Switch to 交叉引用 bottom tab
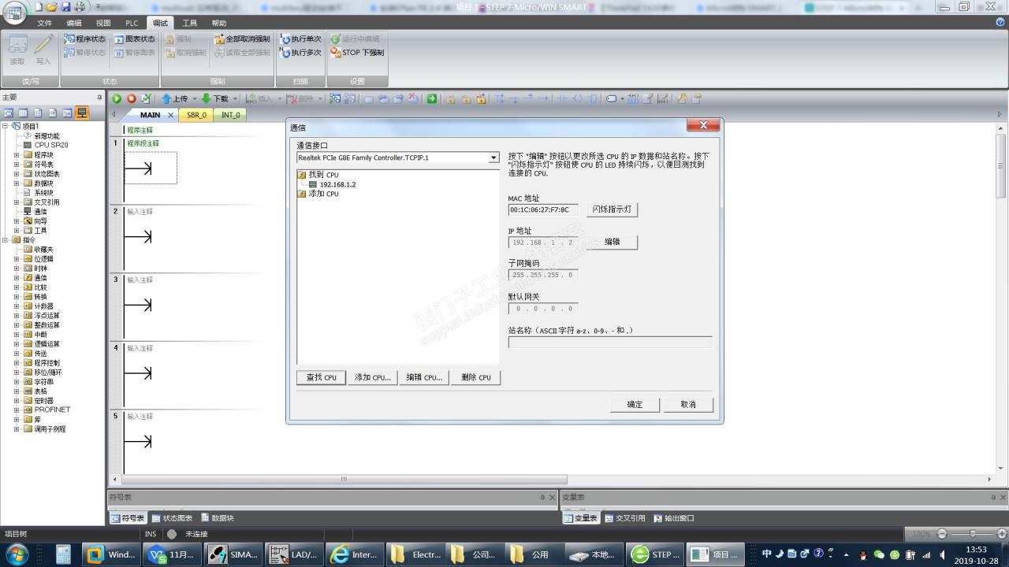Viewport: 1009px width, 567px height. pyautogui.click(x=624, y=518)
